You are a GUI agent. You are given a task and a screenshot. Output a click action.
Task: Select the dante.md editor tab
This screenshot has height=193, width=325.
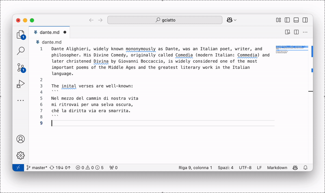coord(49,32)
